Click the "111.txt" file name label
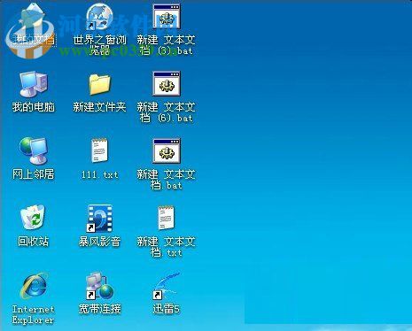 click(x=100, y=174)
